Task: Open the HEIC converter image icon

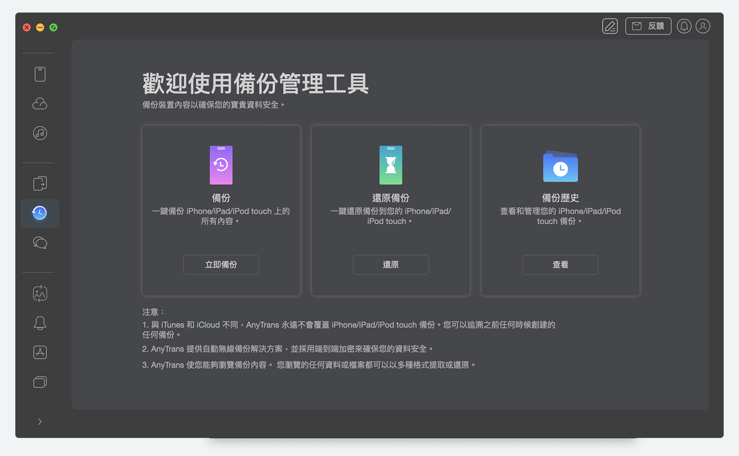Action: 40,293
